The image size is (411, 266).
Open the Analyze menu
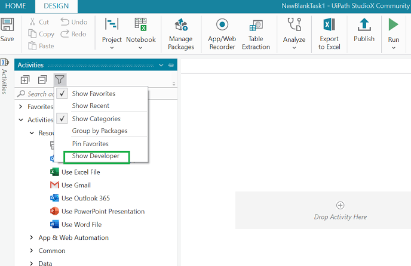click(294, 33)
